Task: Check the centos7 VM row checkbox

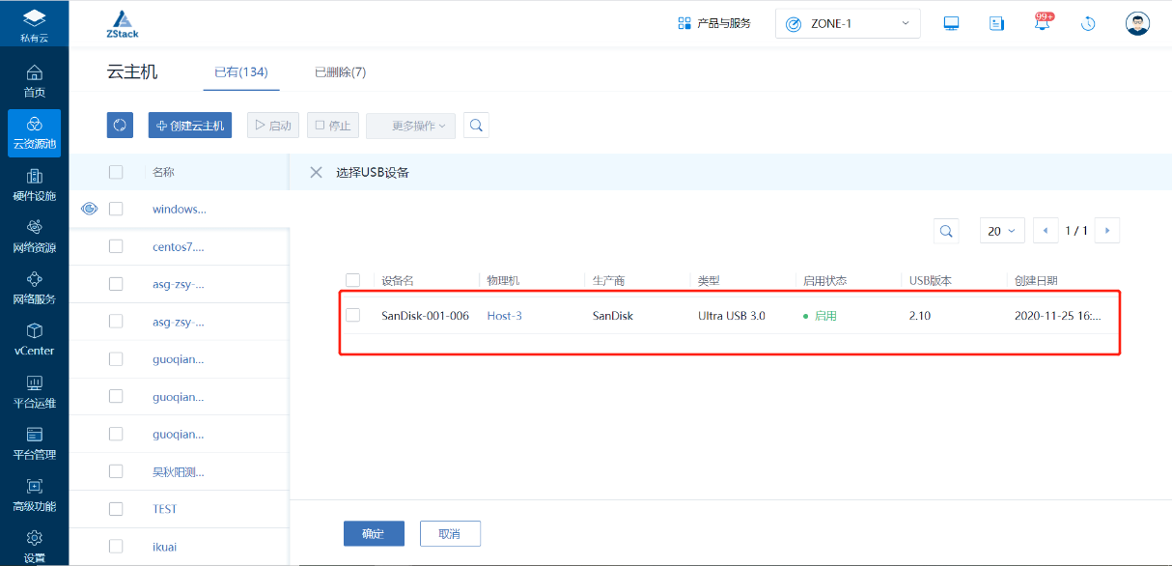Action: click(116, 246)
